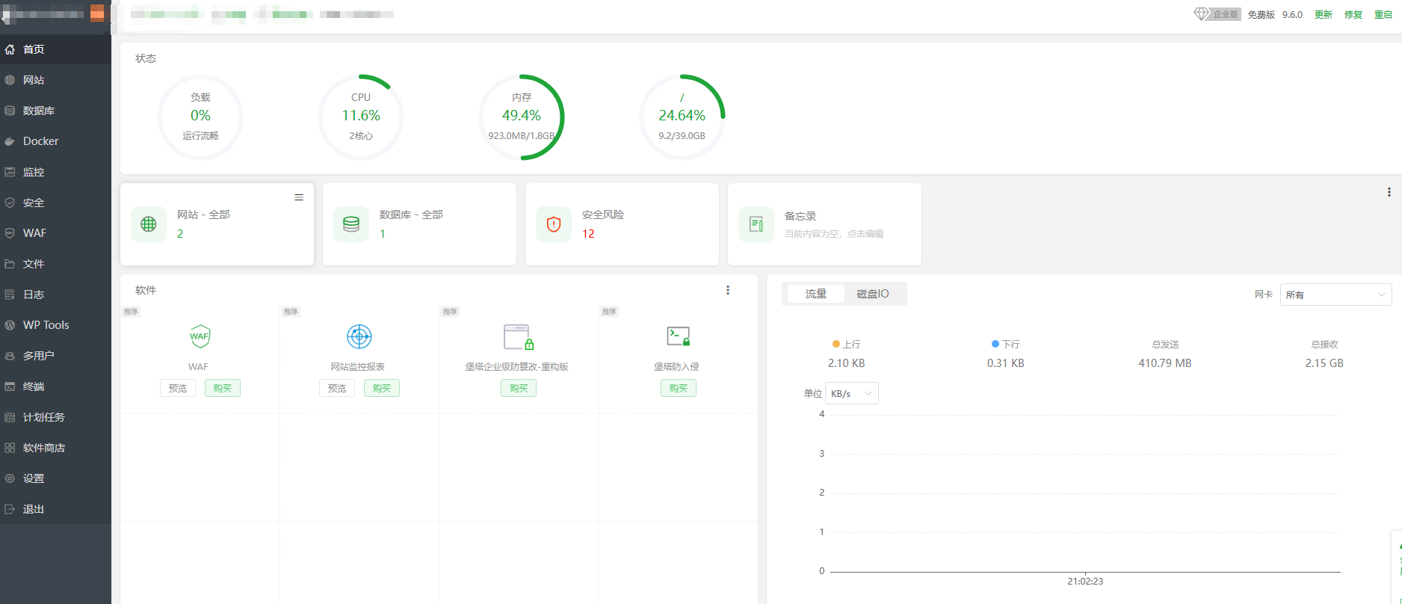
Task: Click the 软件商店 grid icon in sidebar
Action: click(x=10, y=448)
